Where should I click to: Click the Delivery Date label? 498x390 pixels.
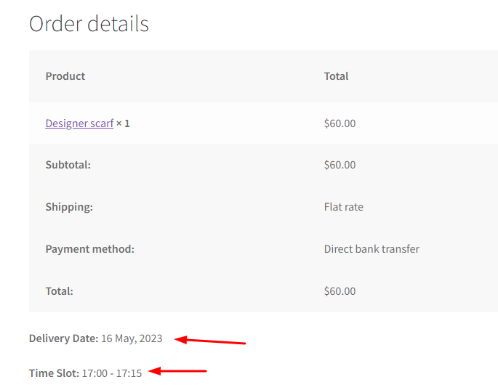pyautogui.click(x=63, y=338)
